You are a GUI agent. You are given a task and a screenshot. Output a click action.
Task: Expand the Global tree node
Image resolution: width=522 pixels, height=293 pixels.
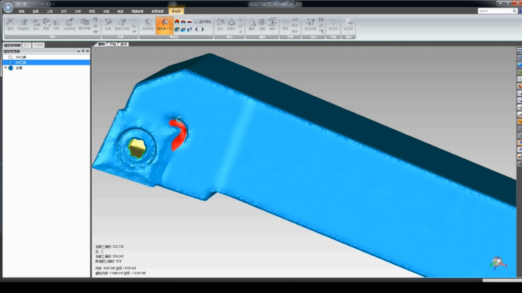[x=5, y=68]
